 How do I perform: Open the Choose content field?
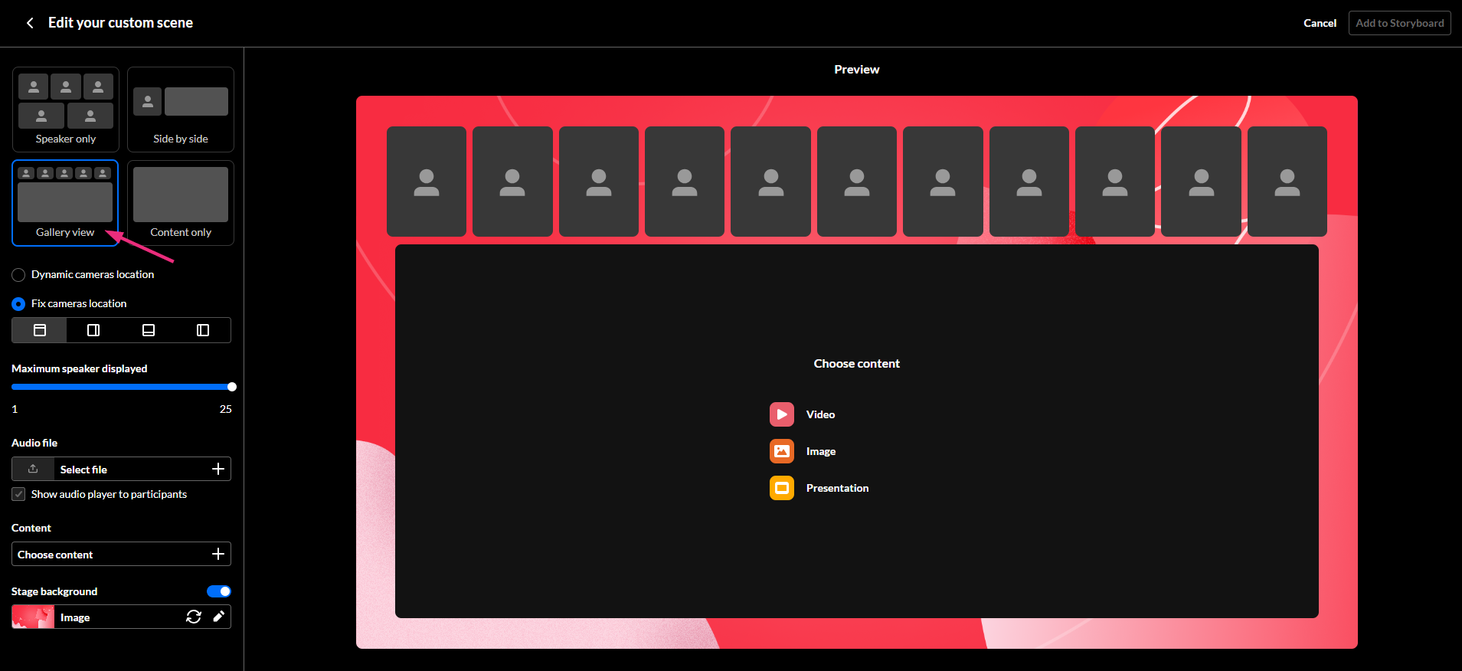coord(121,554)
